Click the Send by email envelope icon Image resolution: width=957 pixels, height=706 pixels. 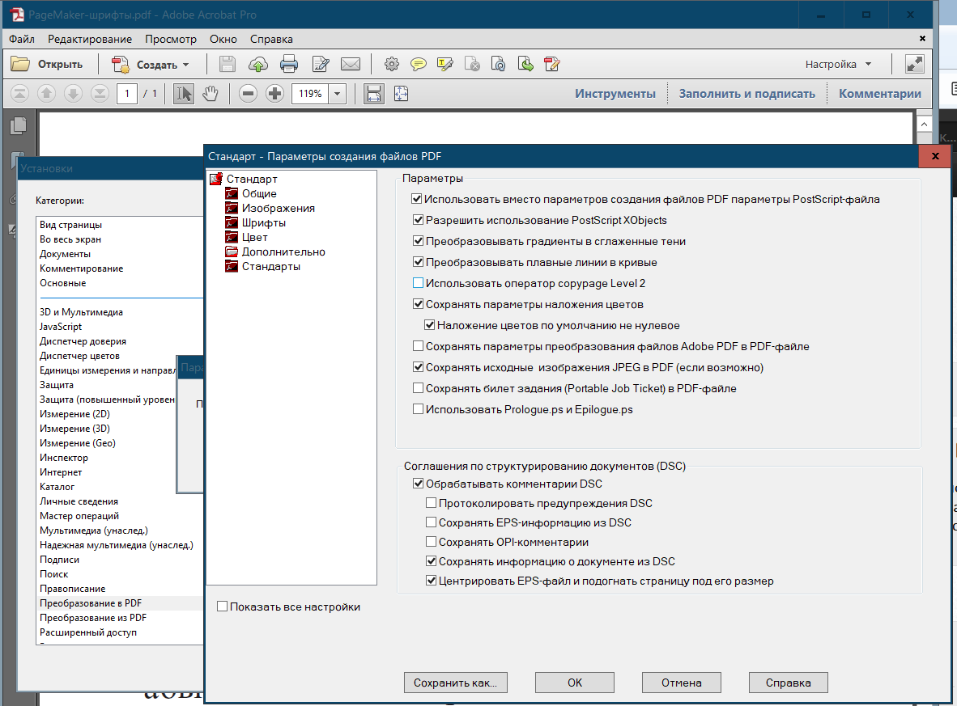[351, 64]
